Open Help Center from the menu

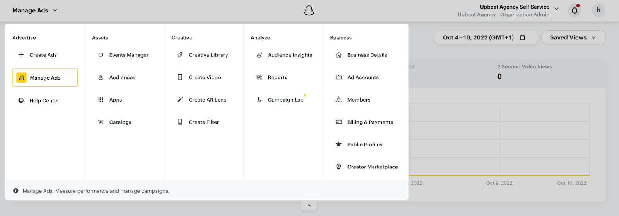(x=45, y=100)
